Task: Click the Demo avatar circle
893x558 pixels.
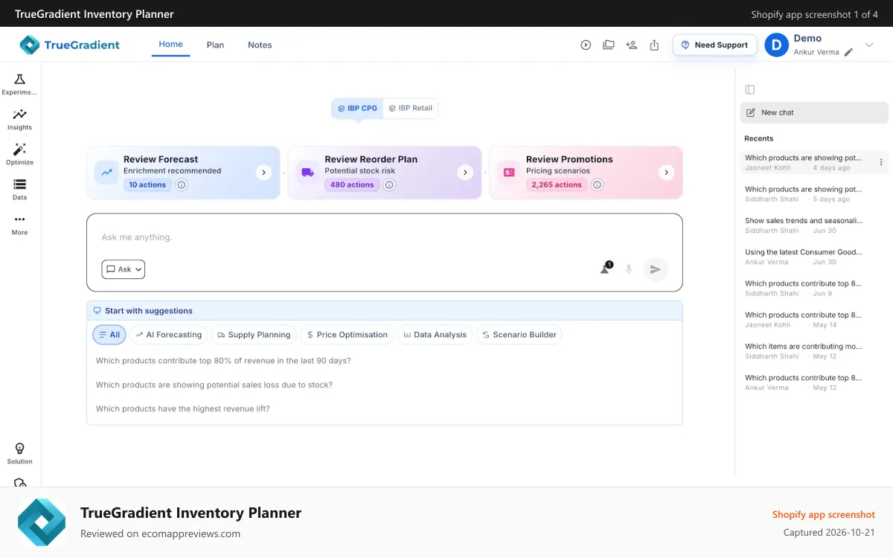Action: tap(776, 45)
